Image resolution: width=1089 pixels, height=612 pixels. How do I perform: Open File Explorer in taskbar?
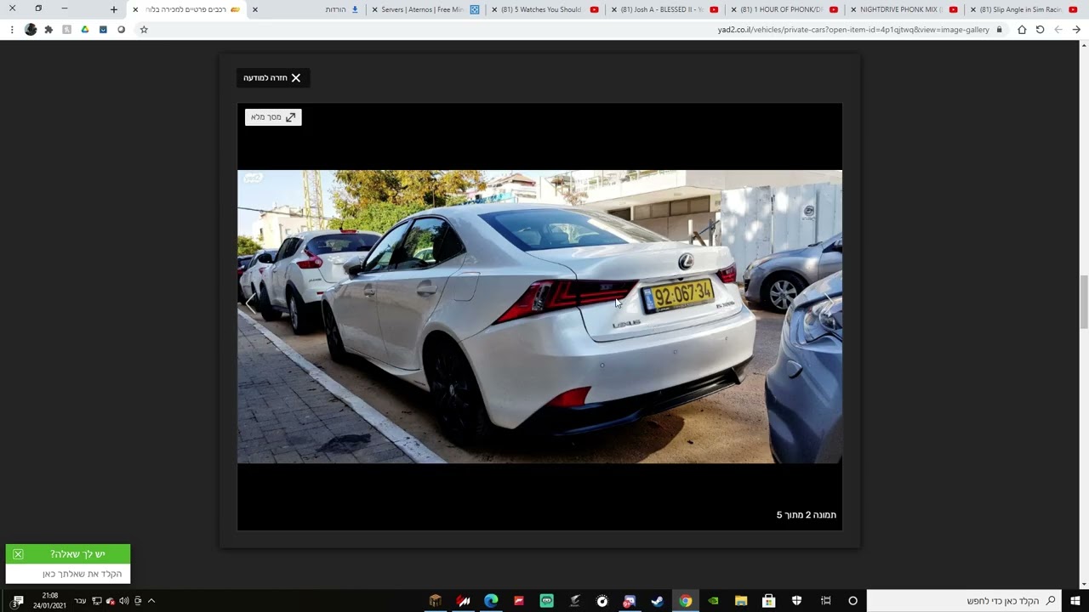[x=741, y=601]
